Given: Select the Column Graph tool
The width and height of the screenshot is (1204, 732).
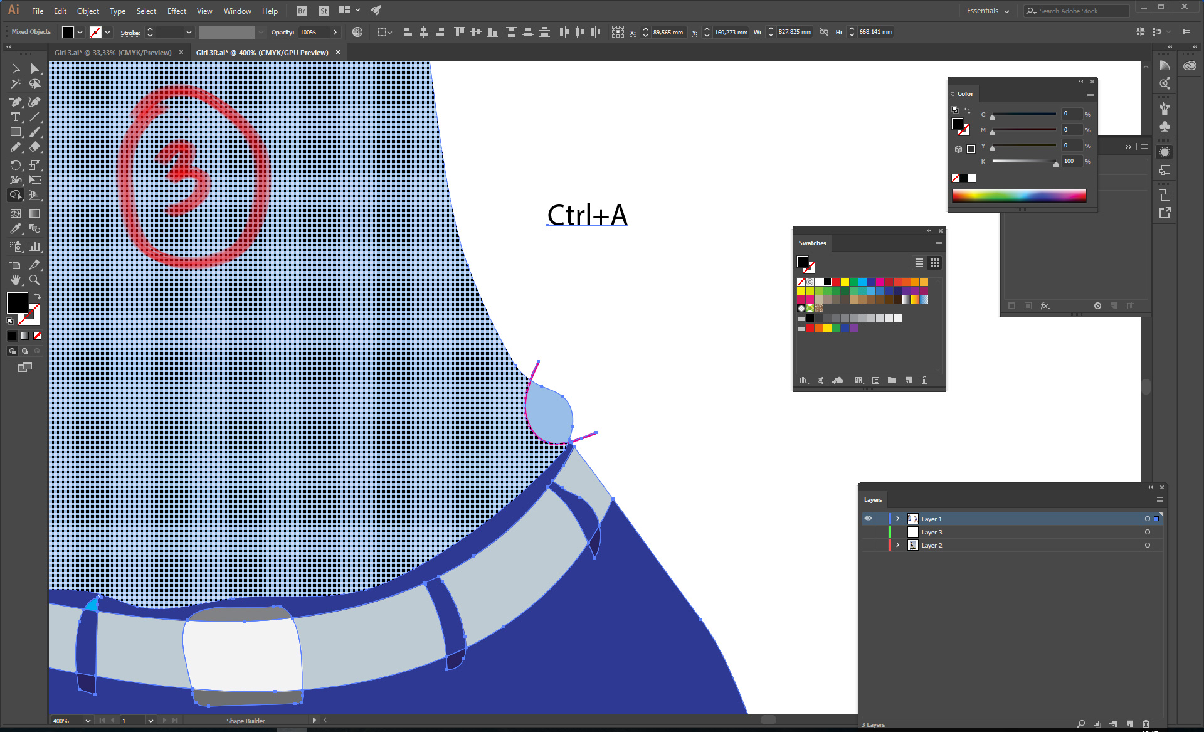Looking at the screenshot, I should [x=34, y=247].
